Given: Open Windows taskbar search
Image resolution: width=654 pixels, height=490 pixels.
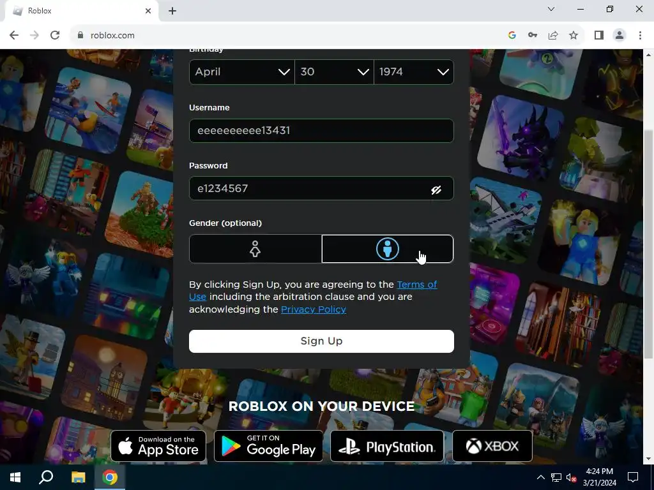Looking at the screenshot, I should click(x=46, y=477).
